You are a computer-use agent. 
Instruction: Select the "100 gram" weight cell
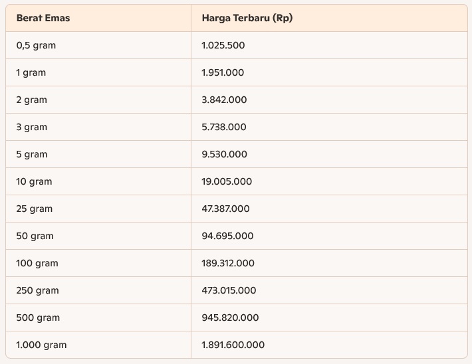(x=37, y=263)
